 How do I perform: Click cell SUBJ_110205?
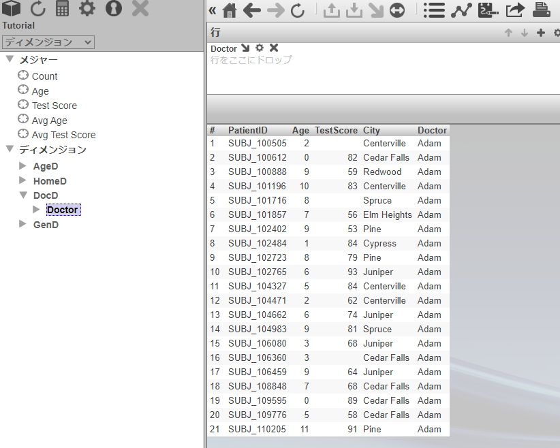[x=257, y=429]
